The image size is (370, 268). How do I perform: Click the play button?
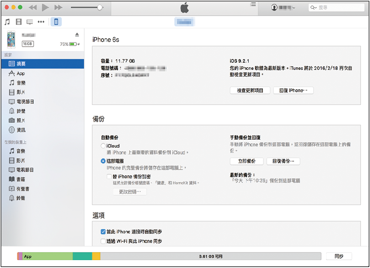[45, 7]
